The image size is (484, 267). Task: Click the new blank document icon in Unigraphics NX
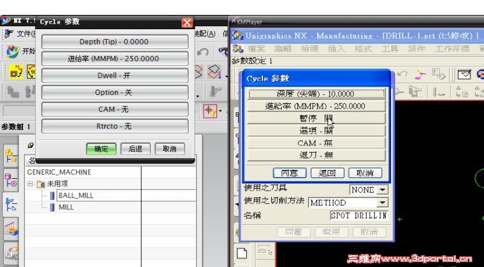242,253
